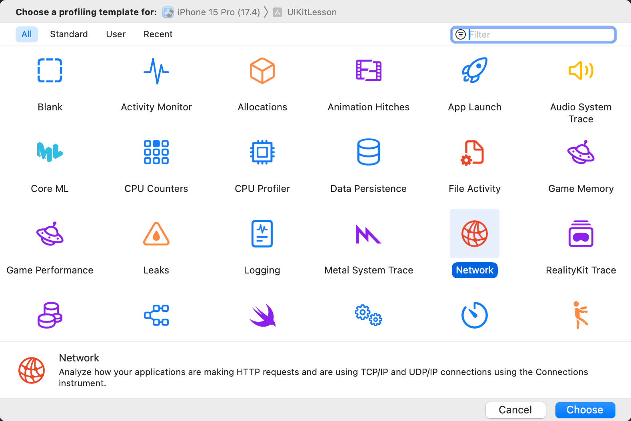631x421 pixels.
Task: Click the Animation Hitches label
Action: (x=369, y=107)
